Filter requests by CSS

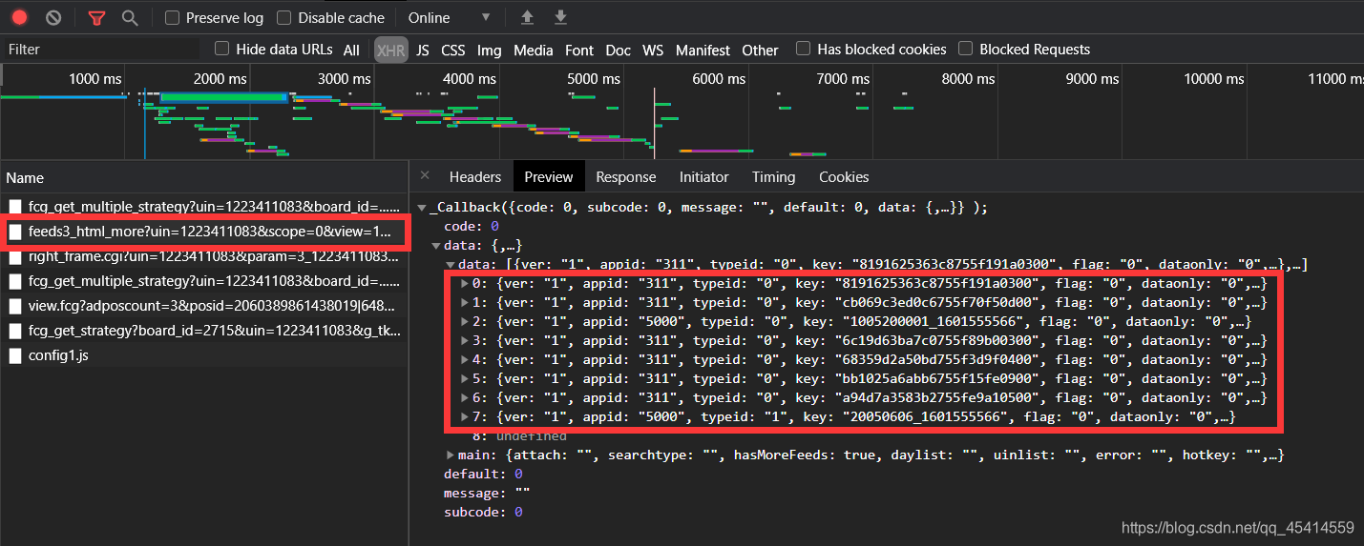[452, 50]
